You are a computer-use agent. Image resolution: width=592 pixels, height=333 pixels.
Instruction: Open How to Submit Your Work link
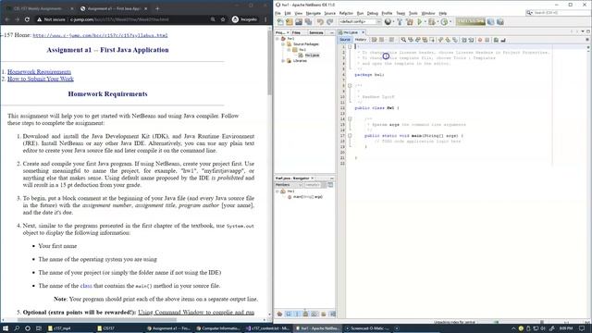(x=41, y=79)
